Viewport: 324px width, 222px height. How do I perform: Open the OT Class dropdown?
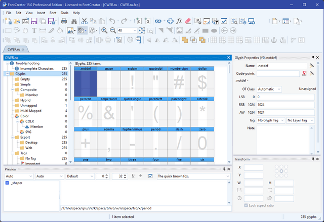(269, 89)
